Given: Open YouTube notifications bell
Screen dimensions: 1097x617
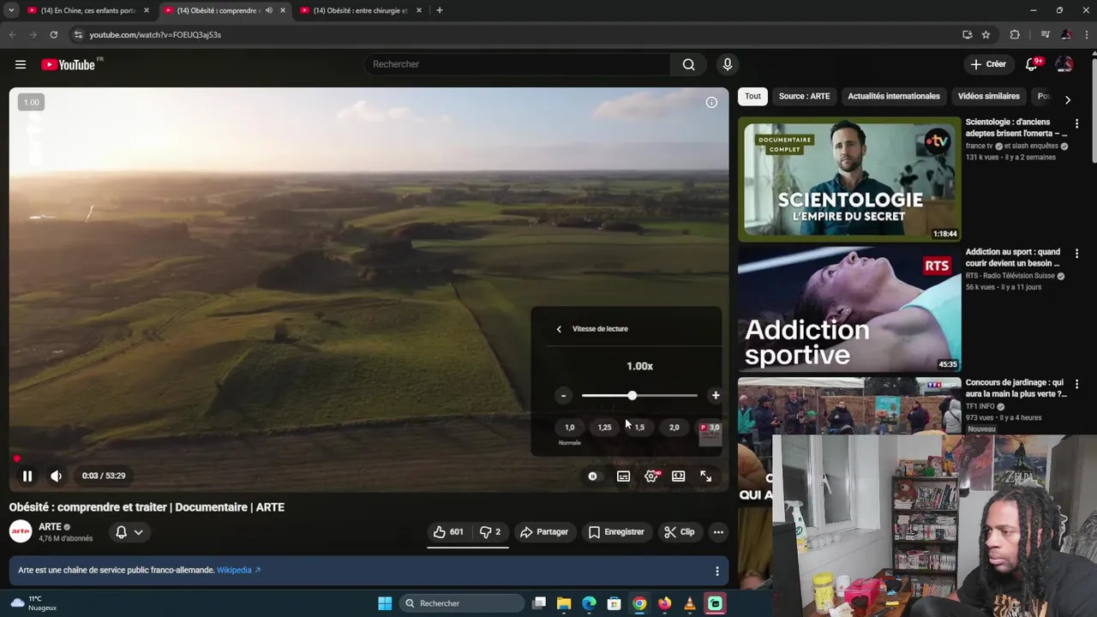Looking at the screenshot, I should click(1032, 64).
